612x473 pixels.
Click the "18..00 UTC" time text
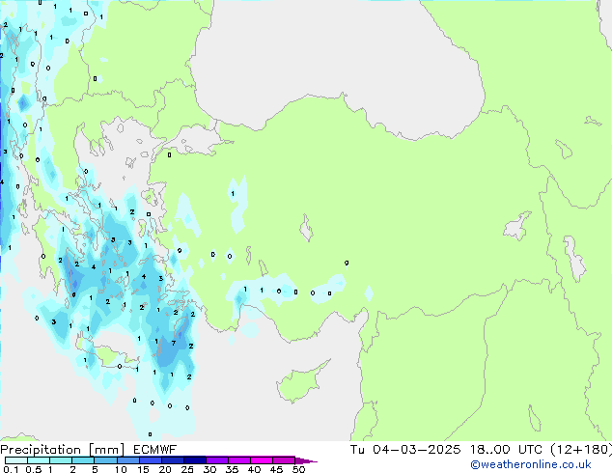[x=506, y=450]
